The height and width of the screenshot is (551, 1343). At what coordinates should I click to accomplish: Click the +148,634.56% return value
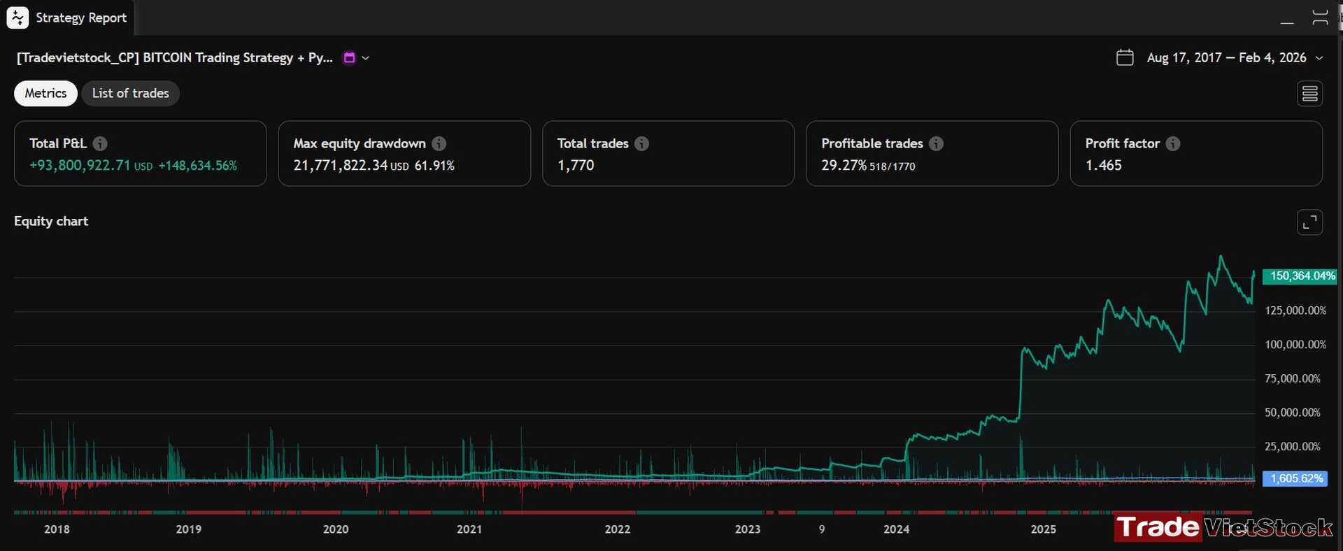[198, 166]
